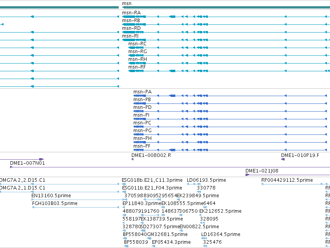This screenshot has width=330, height=248.
Task: Click the DME1-008O02.R label
Action: pos(151,155)
